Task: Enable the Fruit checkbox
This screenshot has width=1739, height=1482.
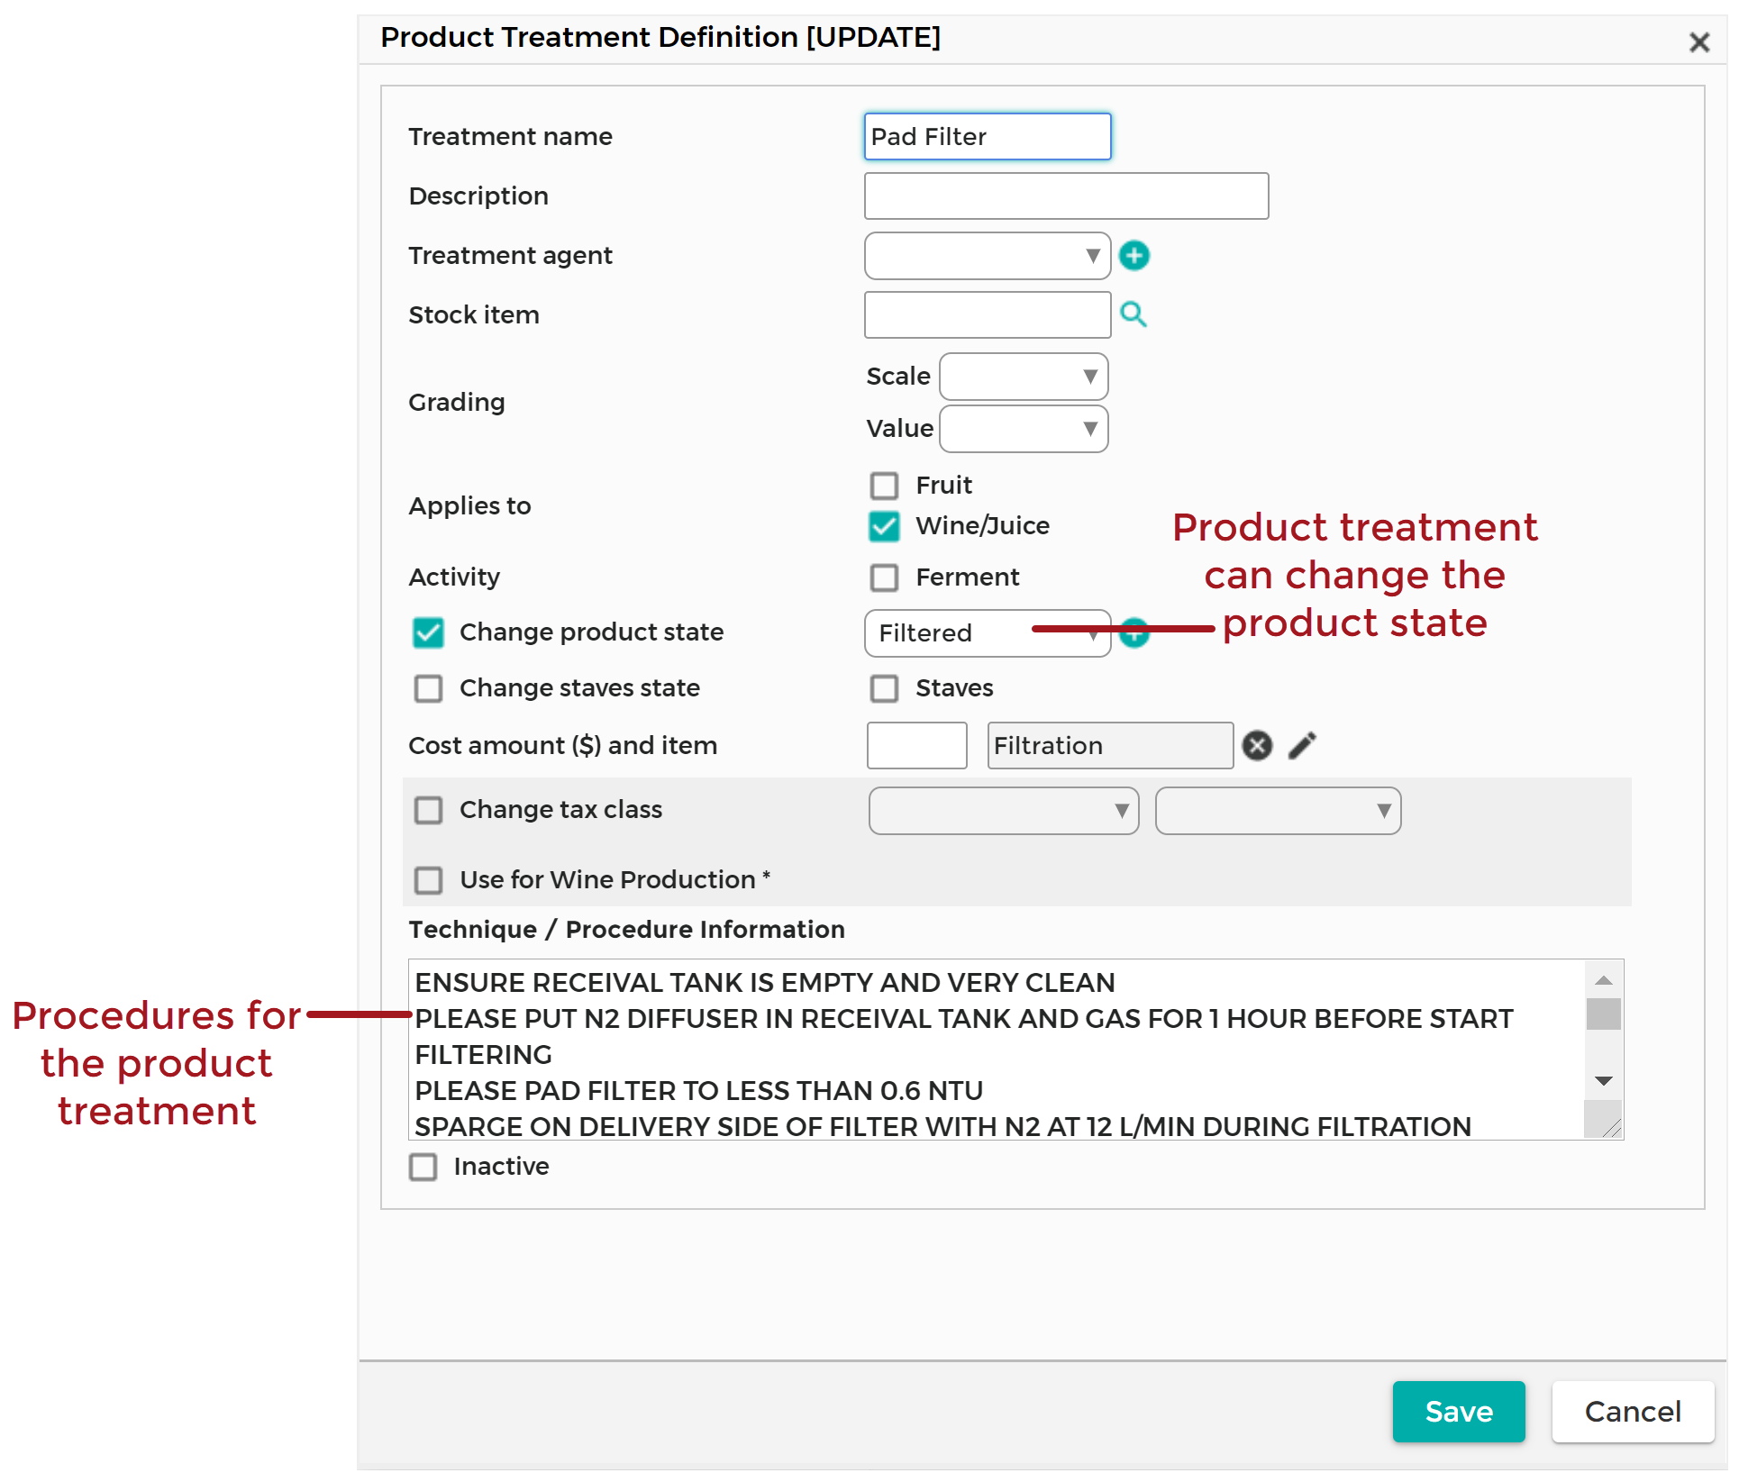Action: coord(884,486)
